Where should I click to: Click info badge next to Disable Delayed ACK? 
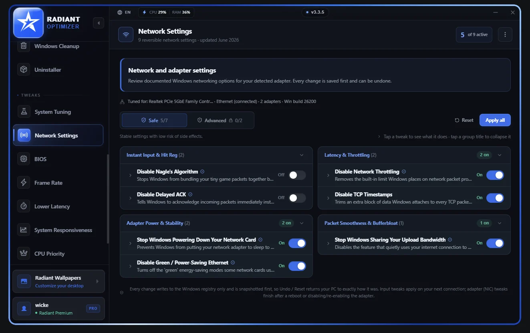pos(190,194)
